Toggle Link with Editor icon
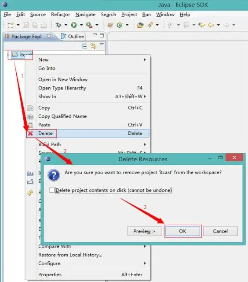 point(93,46)
